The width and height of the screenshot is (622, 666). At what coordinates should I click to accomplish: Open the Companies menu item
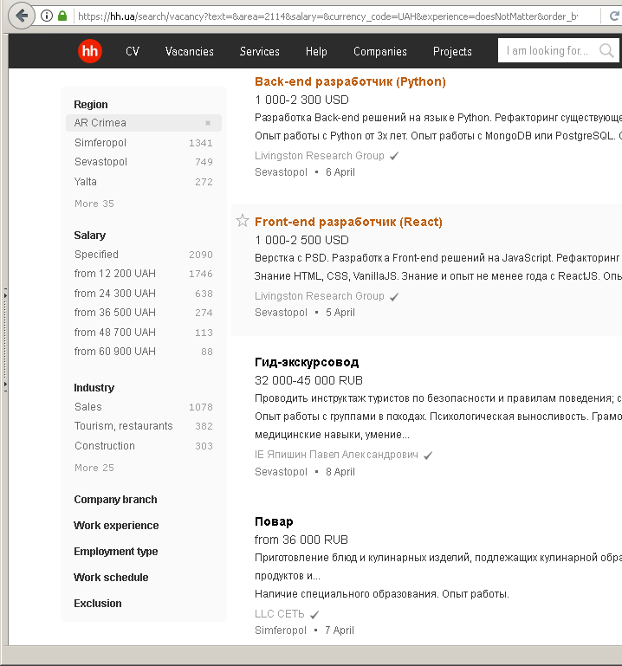380,51
